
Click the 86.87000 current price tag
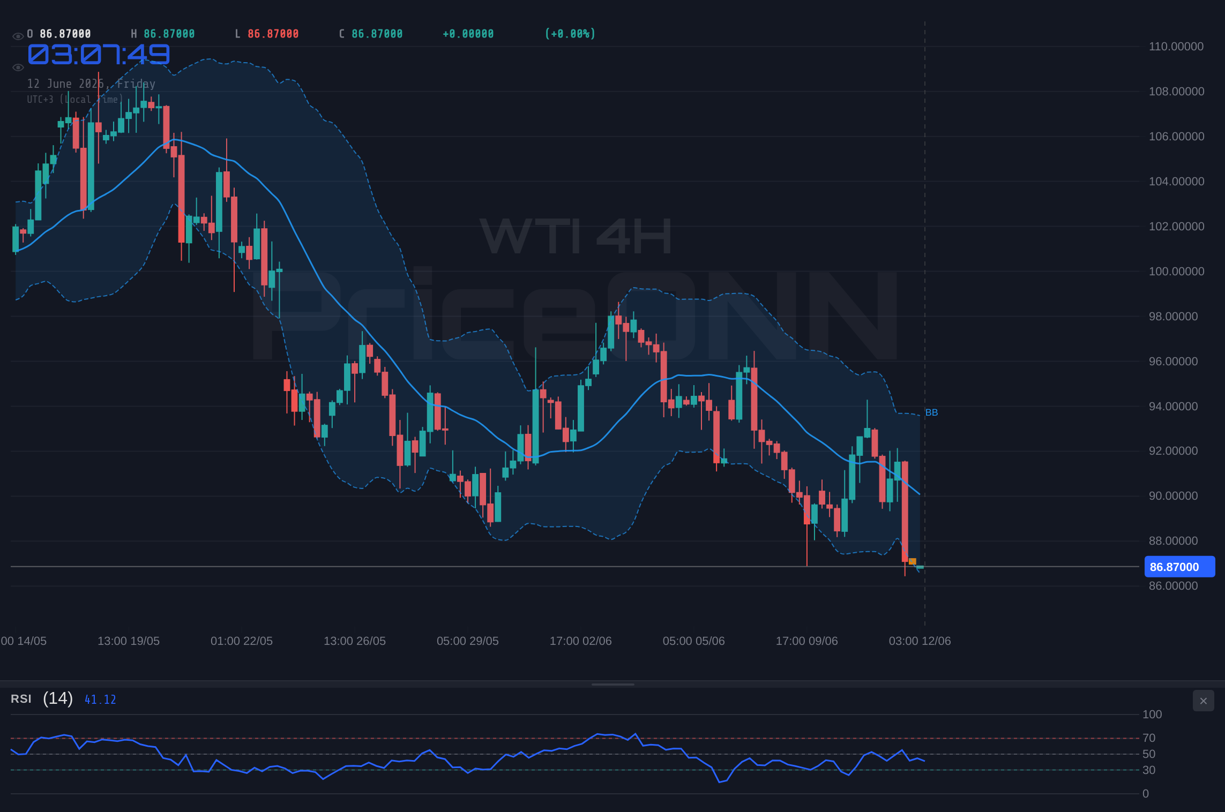[x=1179, y=567]
